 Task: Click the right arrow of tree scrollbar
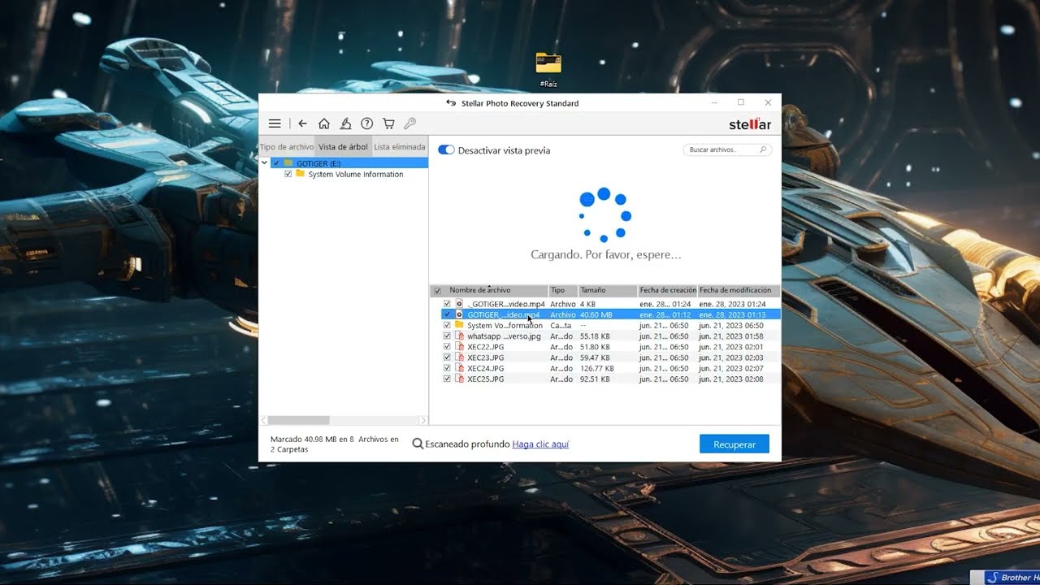coord(423,420)
